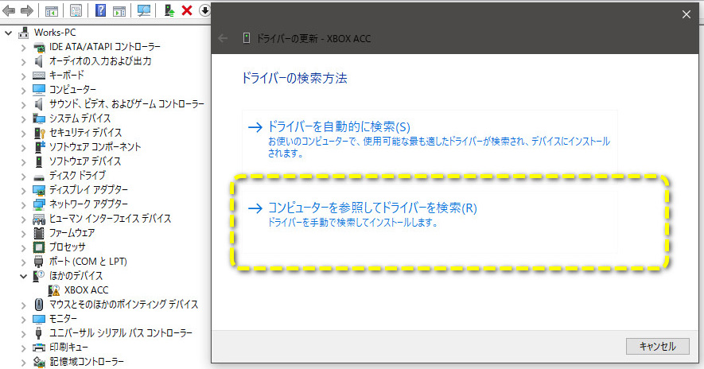Viewport: 704px width, 369px height.
Task: Close the driver update dialog with X
Action: tap(686, 14)
